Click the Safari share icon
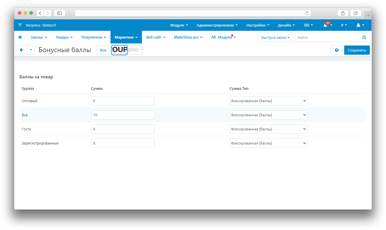386x230 pixels. coord(343,13)
